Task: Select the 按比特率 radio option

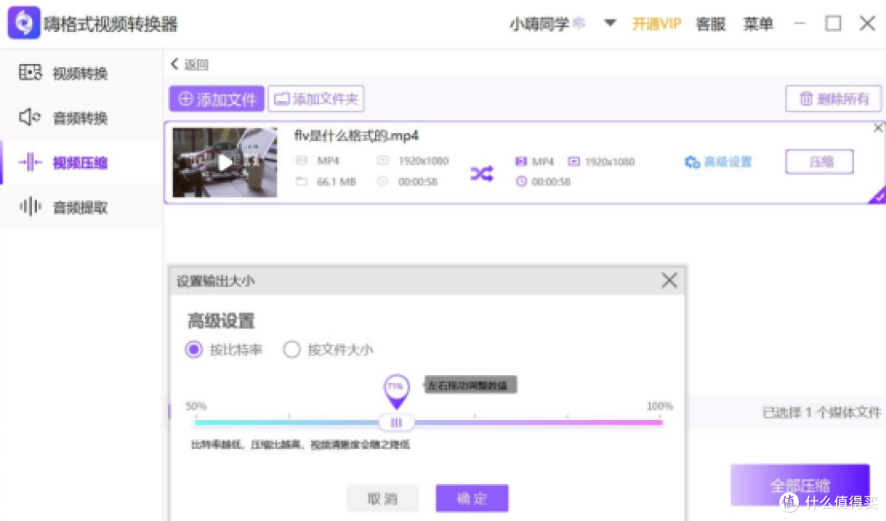Action: [x=224, y=350]
